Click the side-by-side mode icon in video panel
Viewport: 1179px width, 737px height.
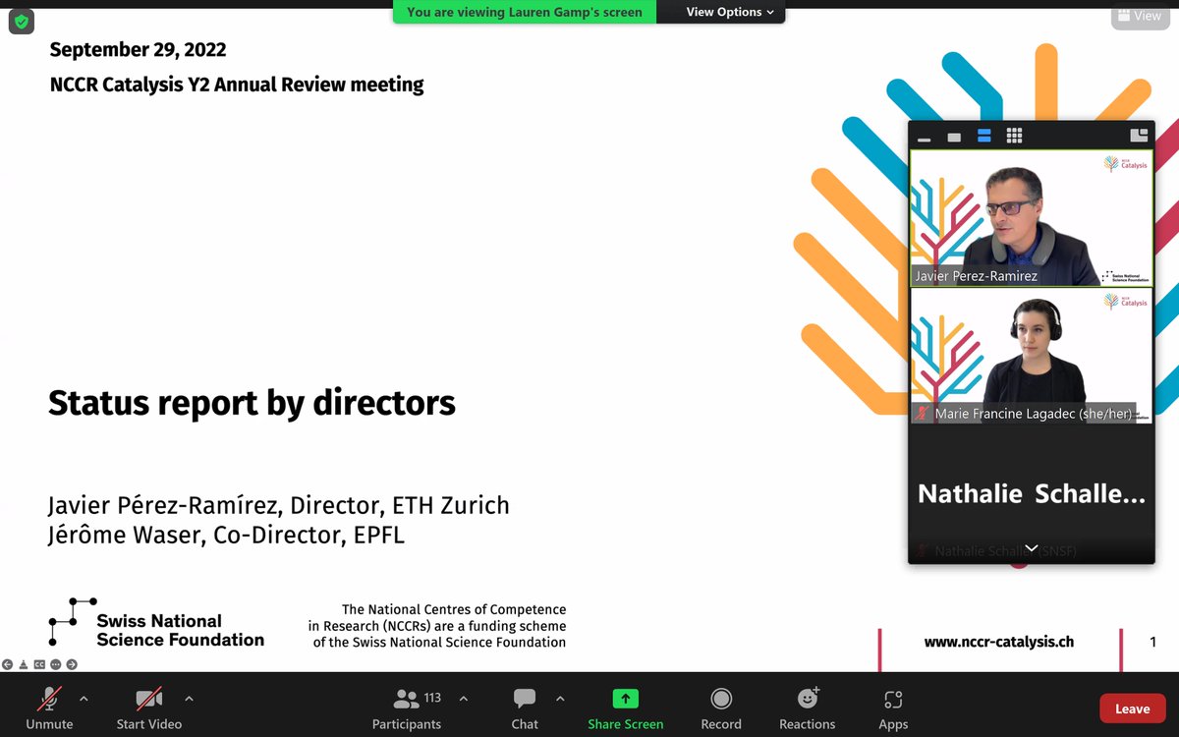[1140, 137]
